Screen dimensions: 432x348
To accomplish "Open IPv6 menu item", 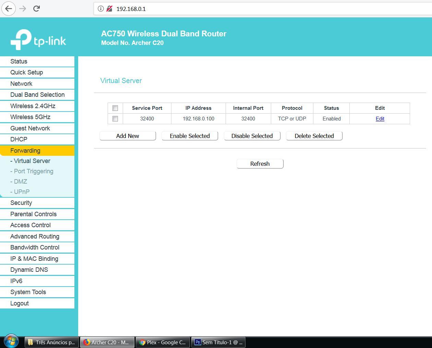I will point(37,281).
